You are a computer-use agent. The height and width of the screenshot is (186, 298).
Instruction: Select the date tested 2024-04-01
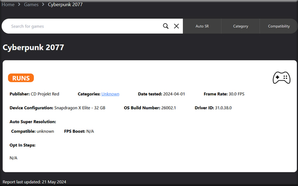[174, 94]
